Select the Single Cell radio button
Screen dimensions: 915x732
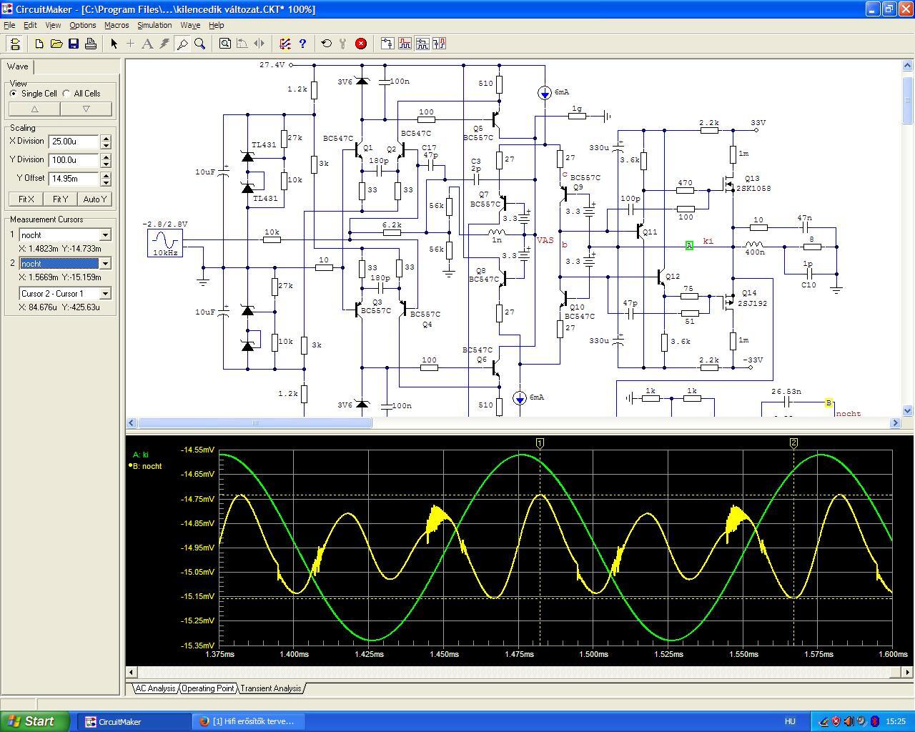[14, 94]
